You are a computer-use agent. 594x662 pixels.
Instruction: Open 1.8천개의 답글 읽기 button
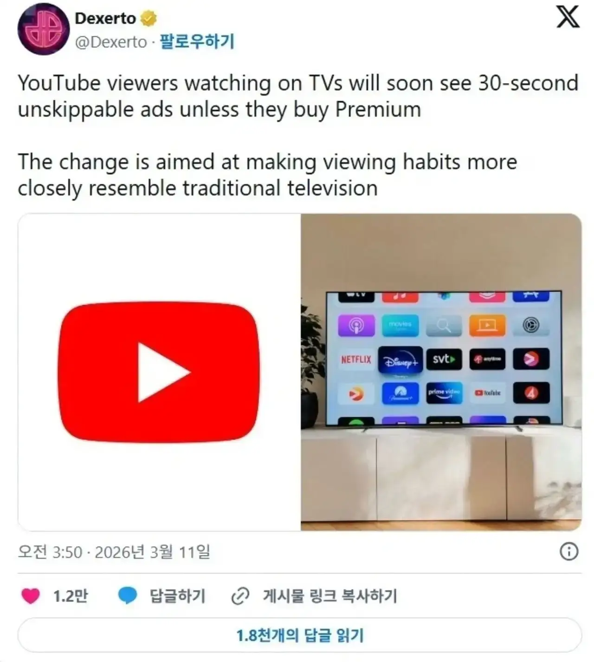[x=300, y=635]
